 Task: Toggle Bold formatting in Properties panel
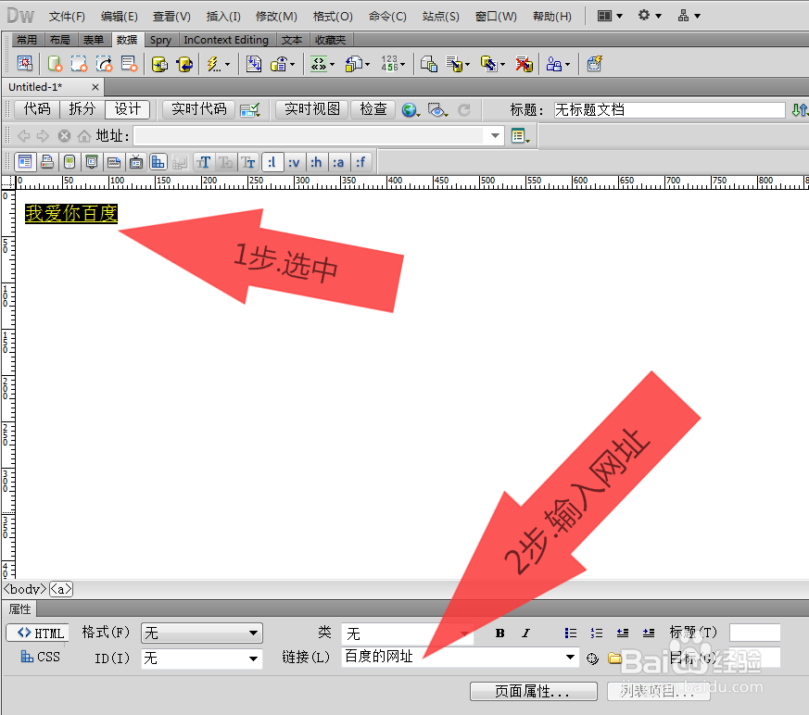click(x=500, y=633)
